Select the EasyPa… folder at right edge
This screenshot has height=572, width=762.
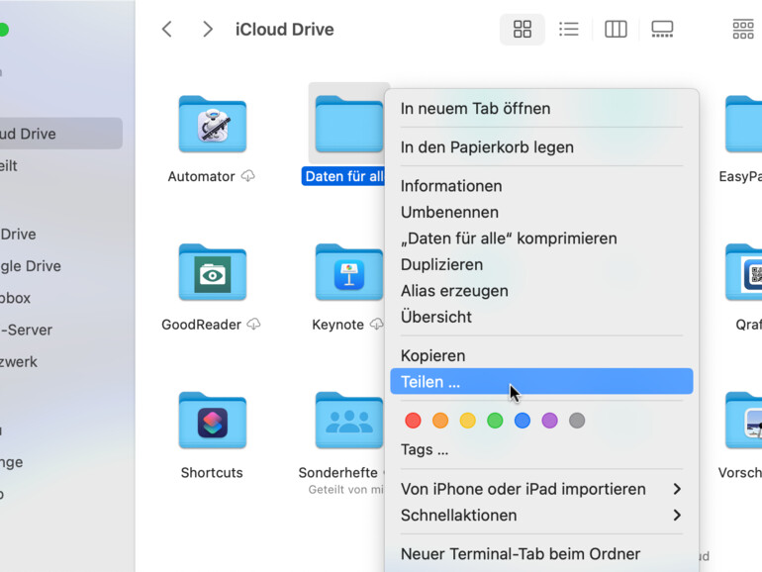click(743, 124)
